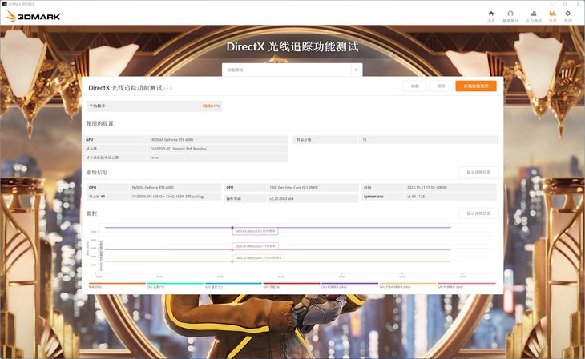Toggle the GPU clock frequency legend

(x=466, y=285)
